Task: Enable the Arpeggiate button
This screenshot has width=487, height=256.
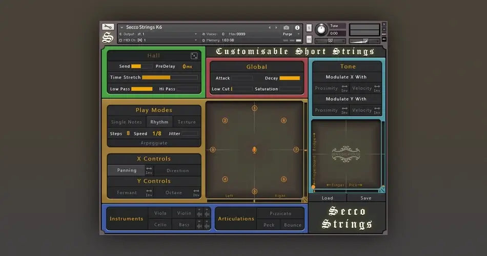Action: coord(154,143)
